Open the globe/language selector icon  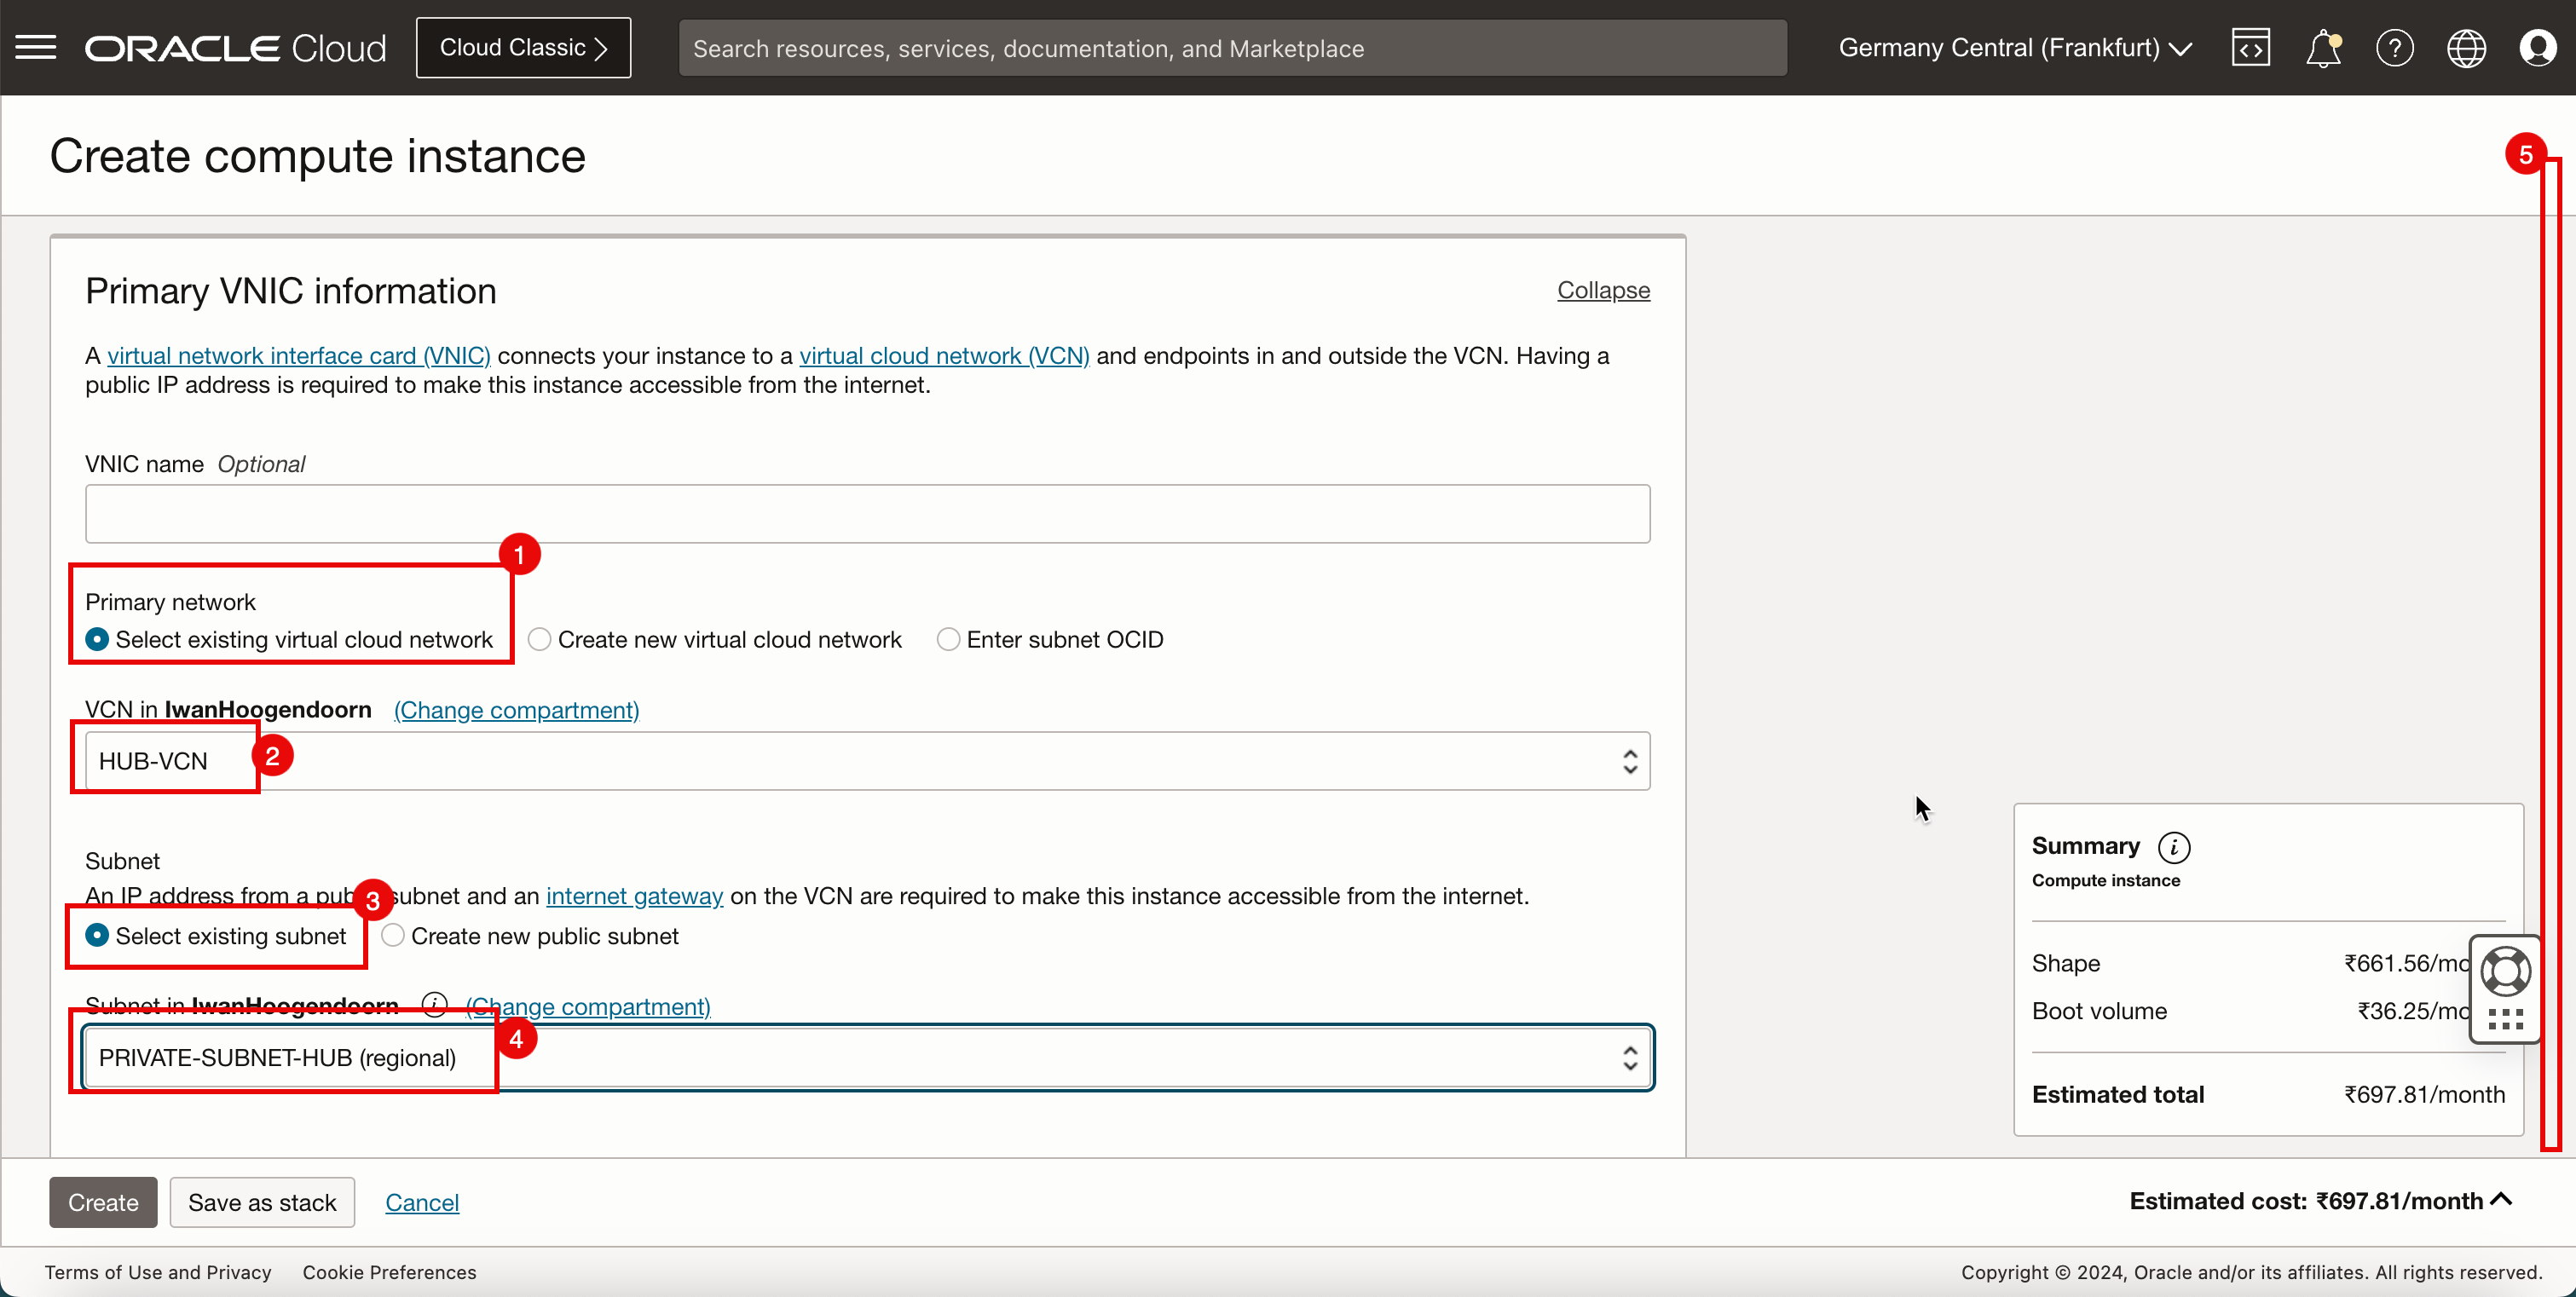[2467, 48]
